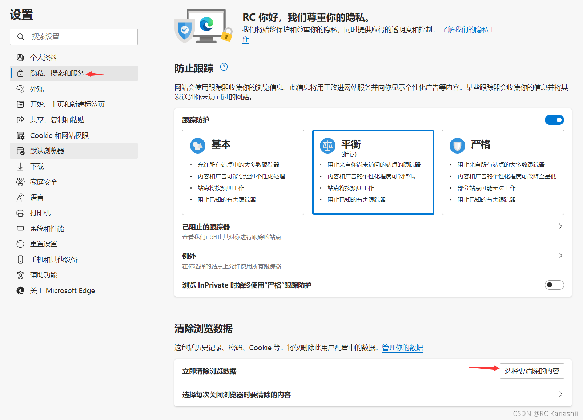The image size is (583, 420).
Task: Open 手机和其他设备 settings
Action: [x=74, y=259]
